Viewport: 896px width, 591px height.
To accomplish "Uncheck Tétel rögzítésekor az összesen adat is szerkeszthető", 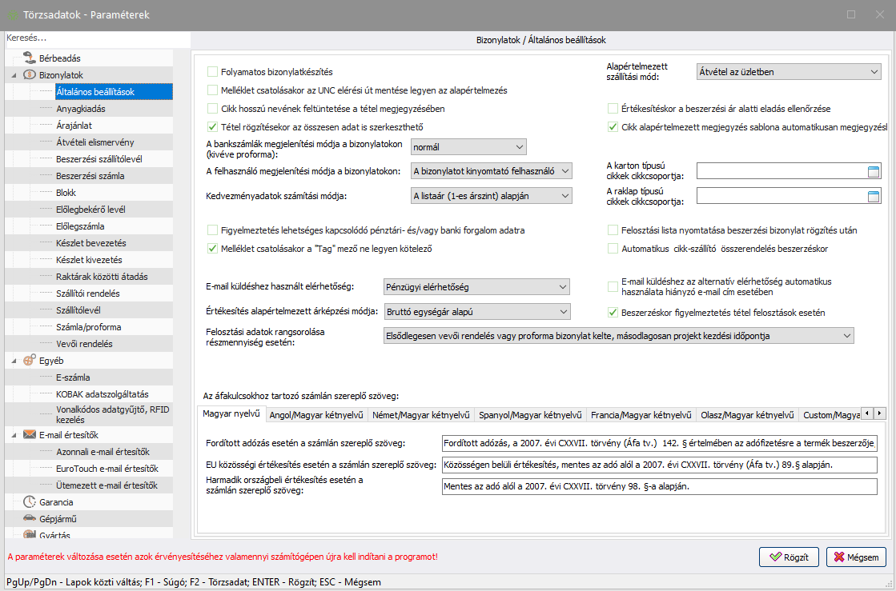I will point(213,127).
